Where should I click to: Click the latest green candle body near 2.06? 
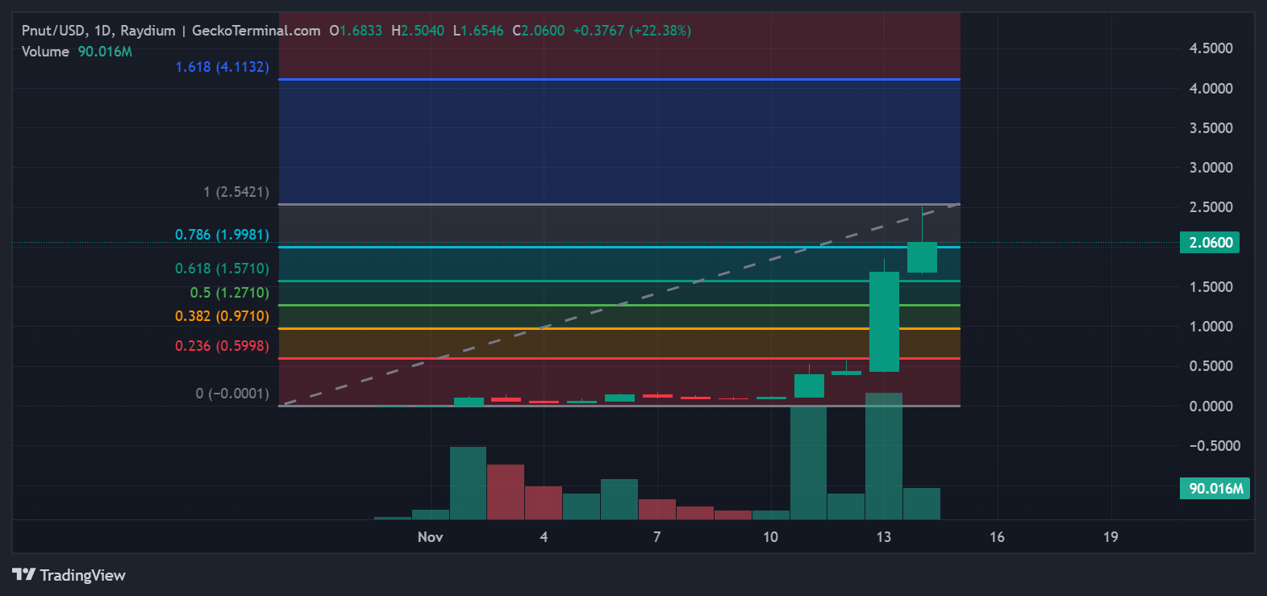pos(922,257)
